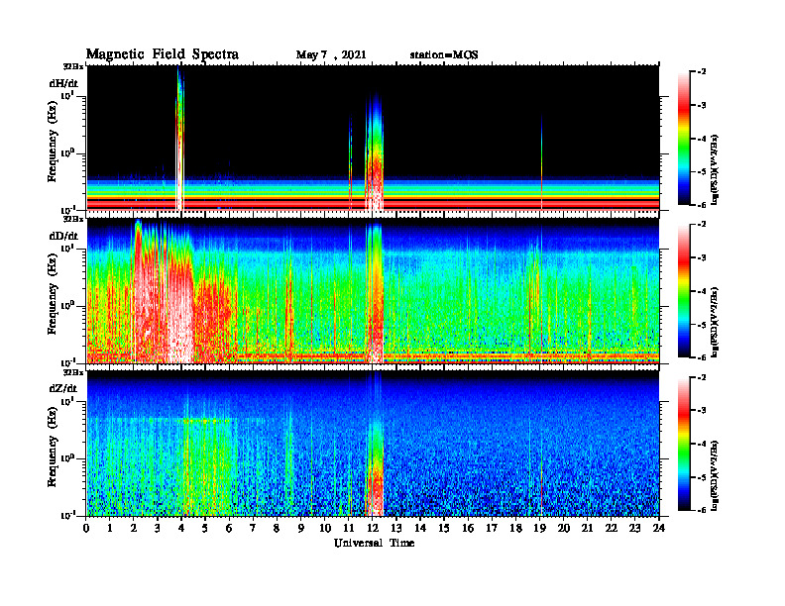785x606 pixels.
Task: Click the 'station=MOS' label
Action: point(444,55)
